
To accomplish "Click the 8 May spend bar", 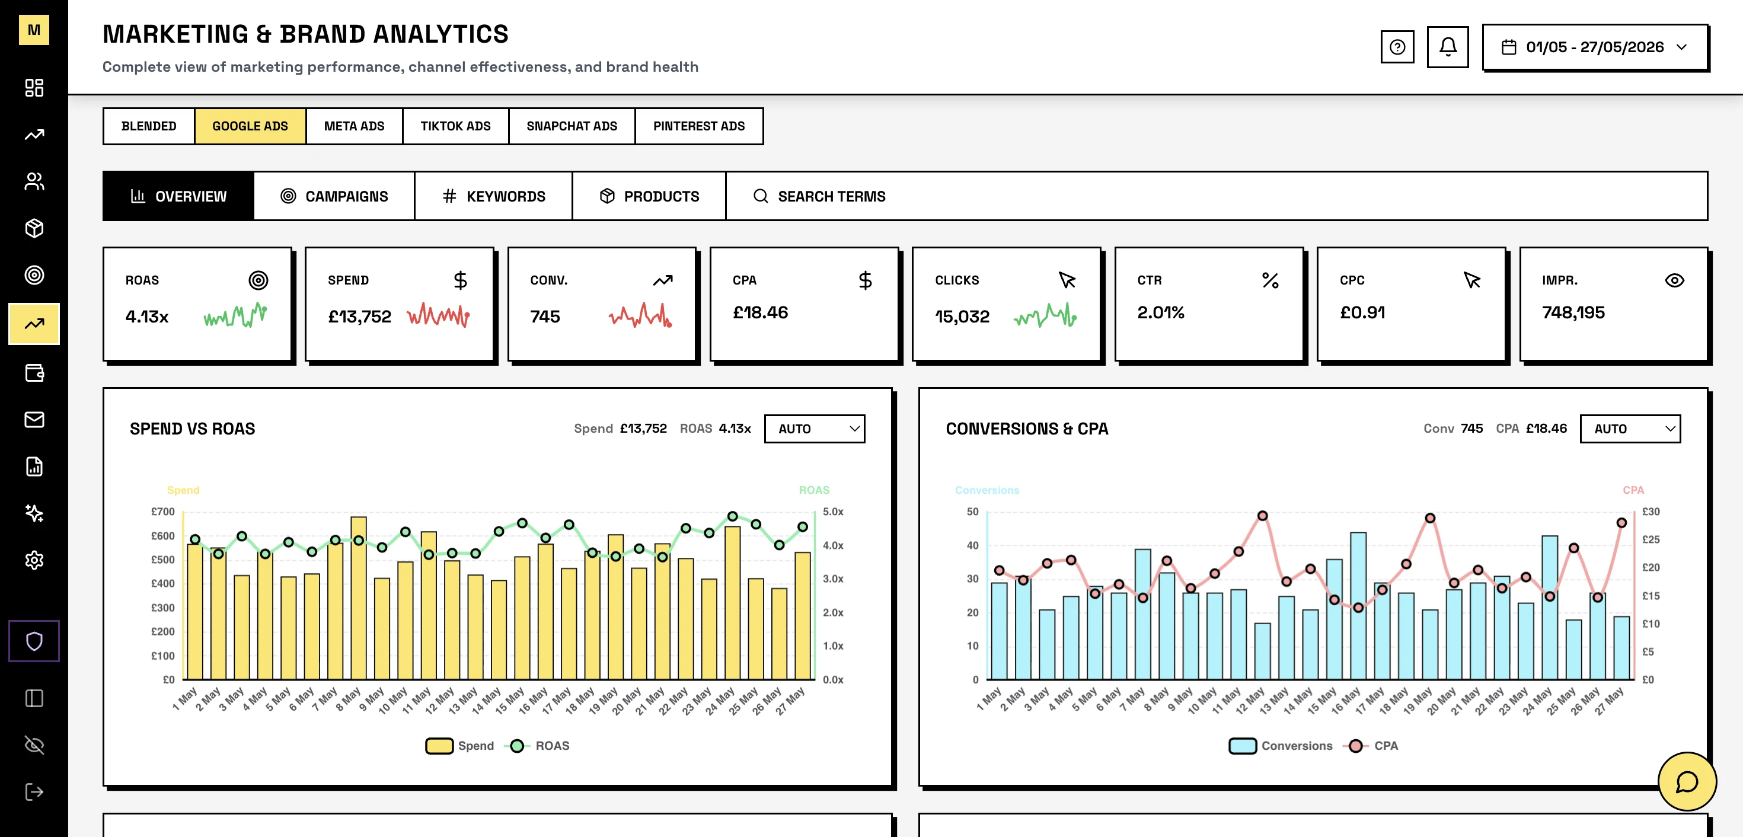I will pyautogui.click(x=359, y=598).
